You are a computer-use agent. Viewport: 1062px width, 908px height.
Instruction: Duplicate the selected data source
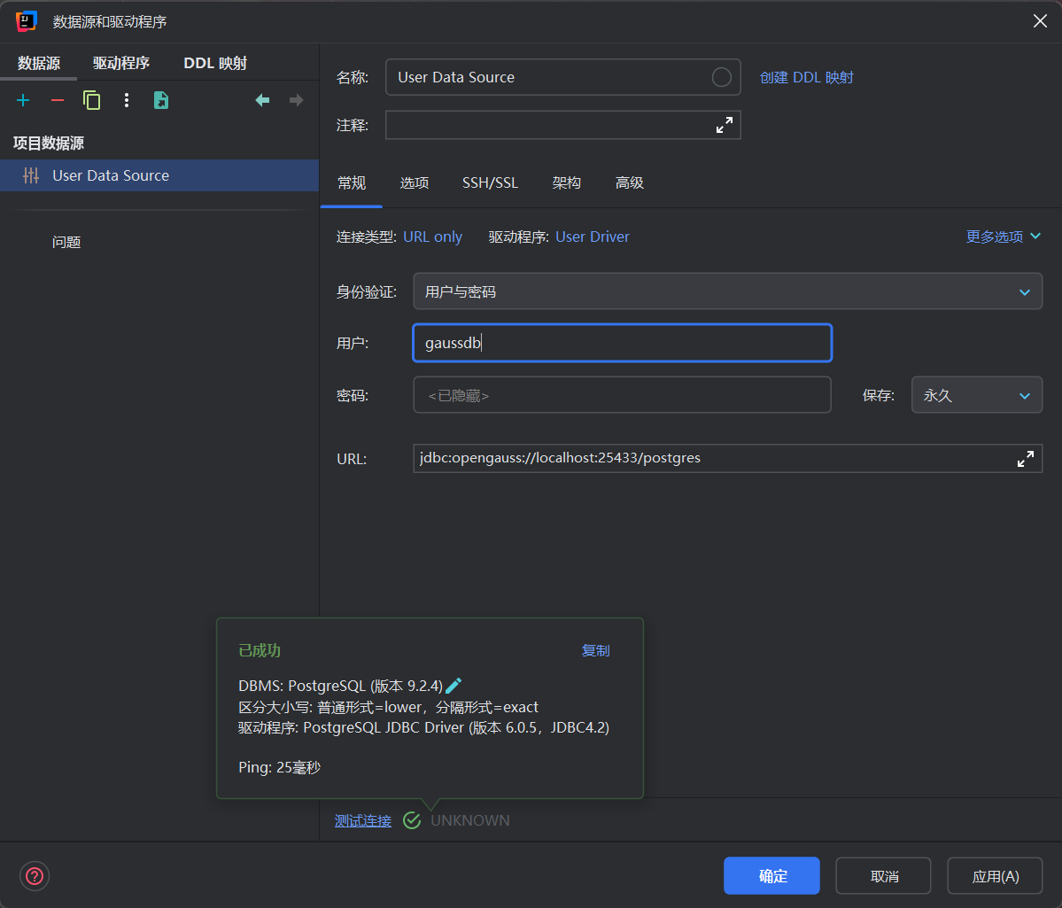(91, 101)
